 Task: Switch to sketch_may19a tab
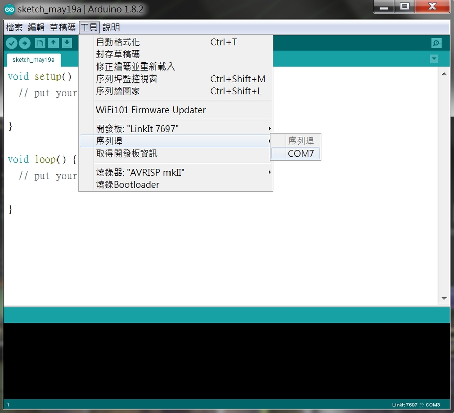pos(33,60)
